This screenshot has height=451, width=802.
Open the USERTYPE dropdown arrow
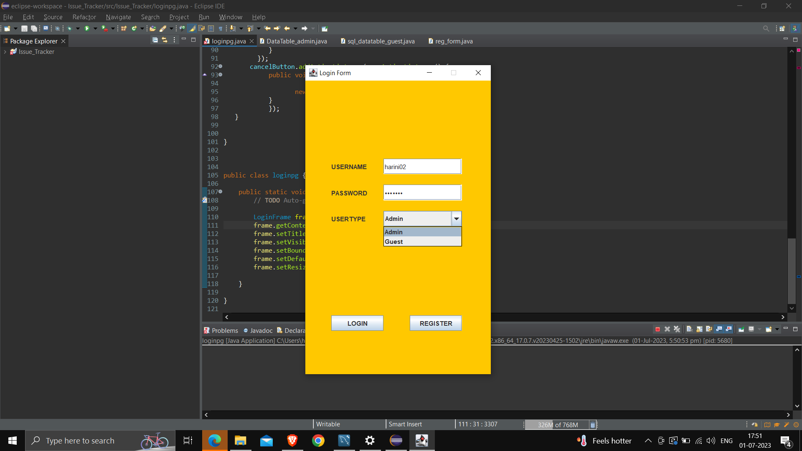click(x=456, y=218)
